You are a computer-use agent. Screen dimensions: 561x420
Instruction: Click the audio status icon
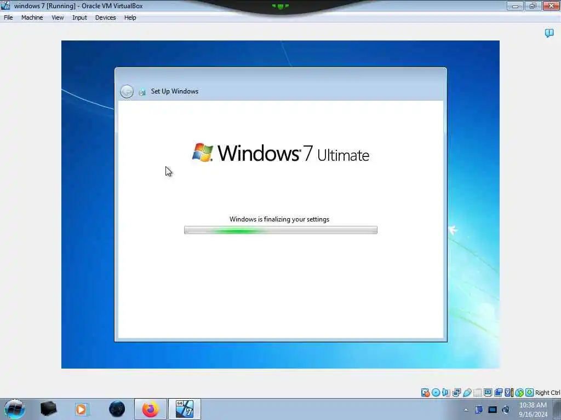(x=446, y=393)
